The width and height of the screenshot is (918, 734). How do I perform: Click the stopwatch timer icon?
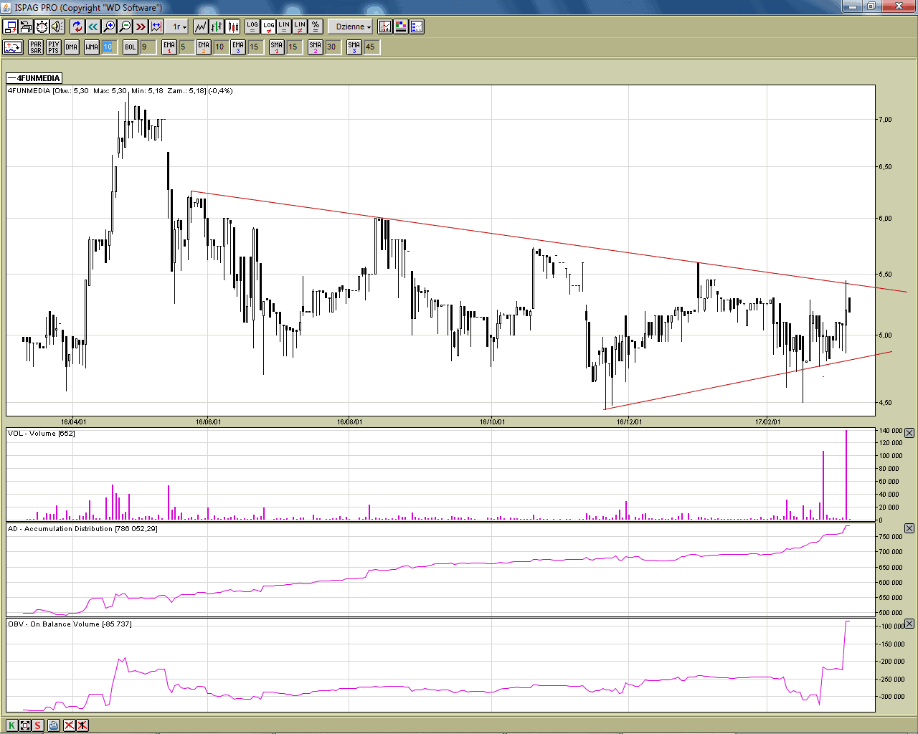pyautogui.click(x=42, y=27)
